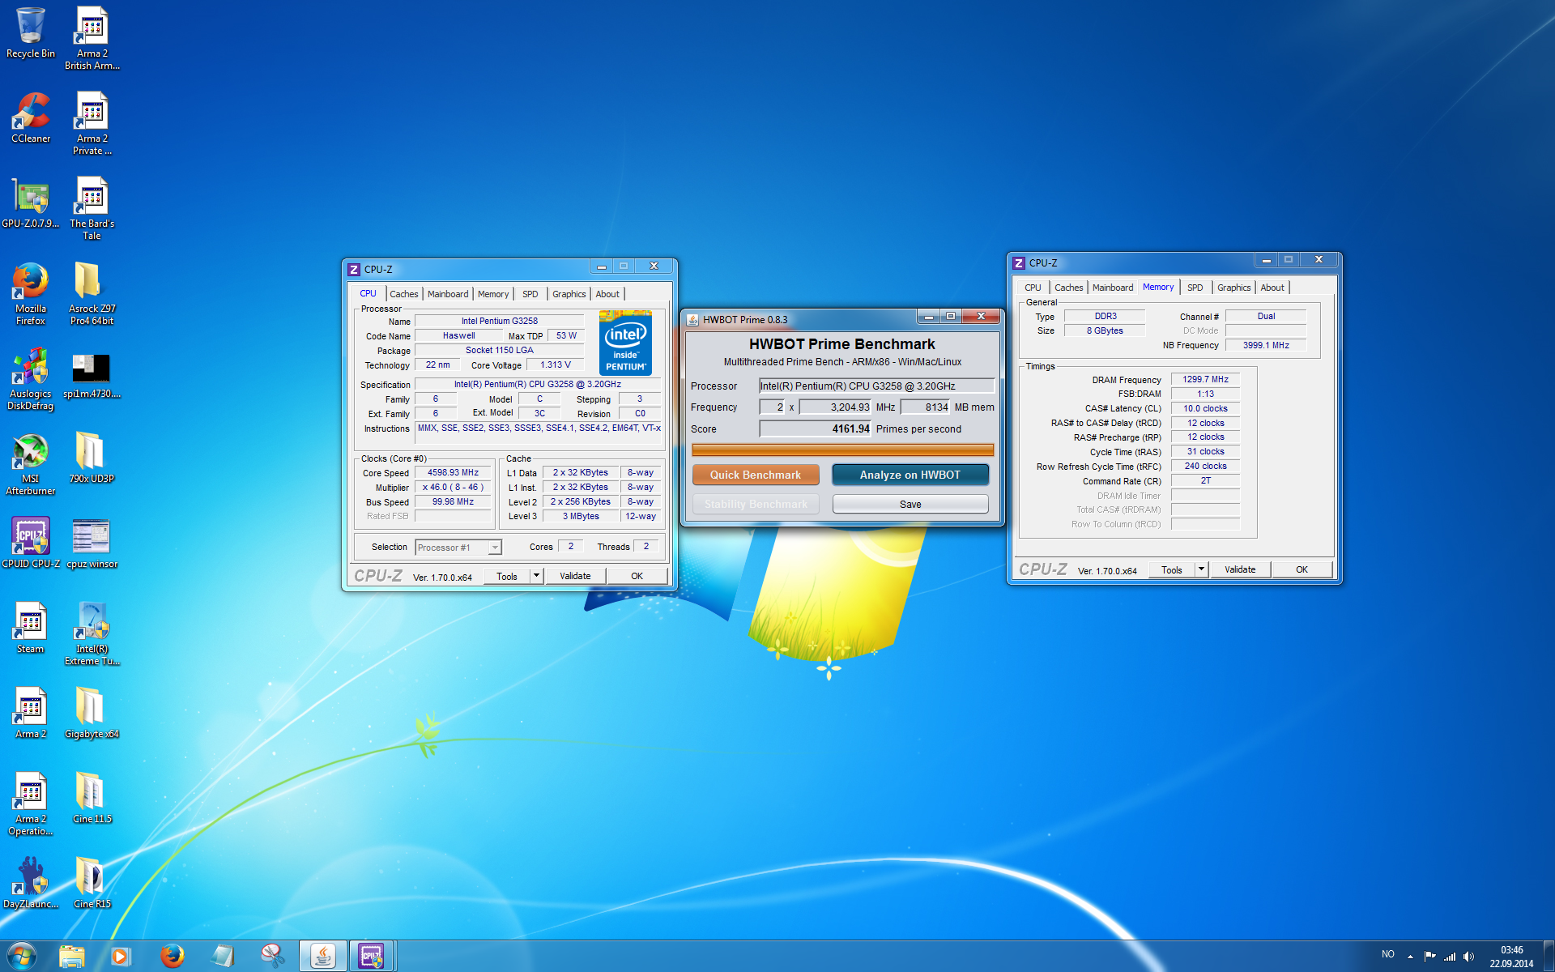Open Asrock Z97 Pro4 64bit folder
This screenshot has width=1555, height=972.
point(92,293)
